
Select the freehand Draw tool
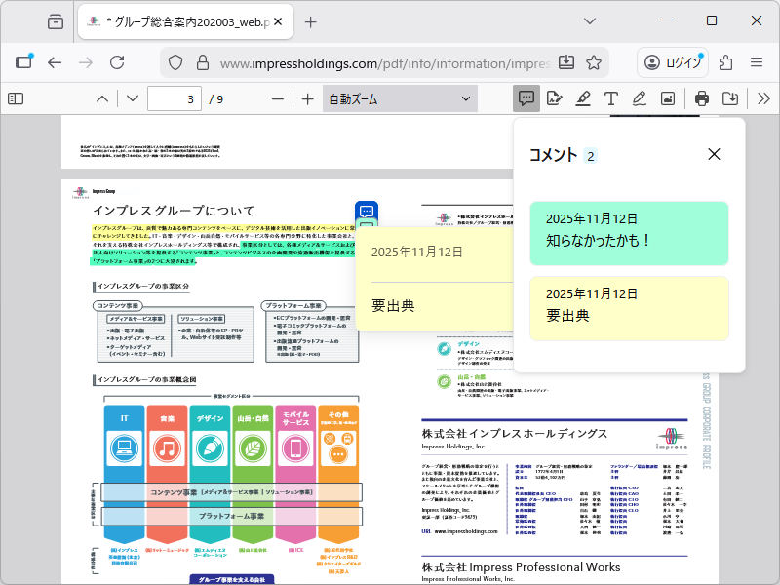point(639,97)
